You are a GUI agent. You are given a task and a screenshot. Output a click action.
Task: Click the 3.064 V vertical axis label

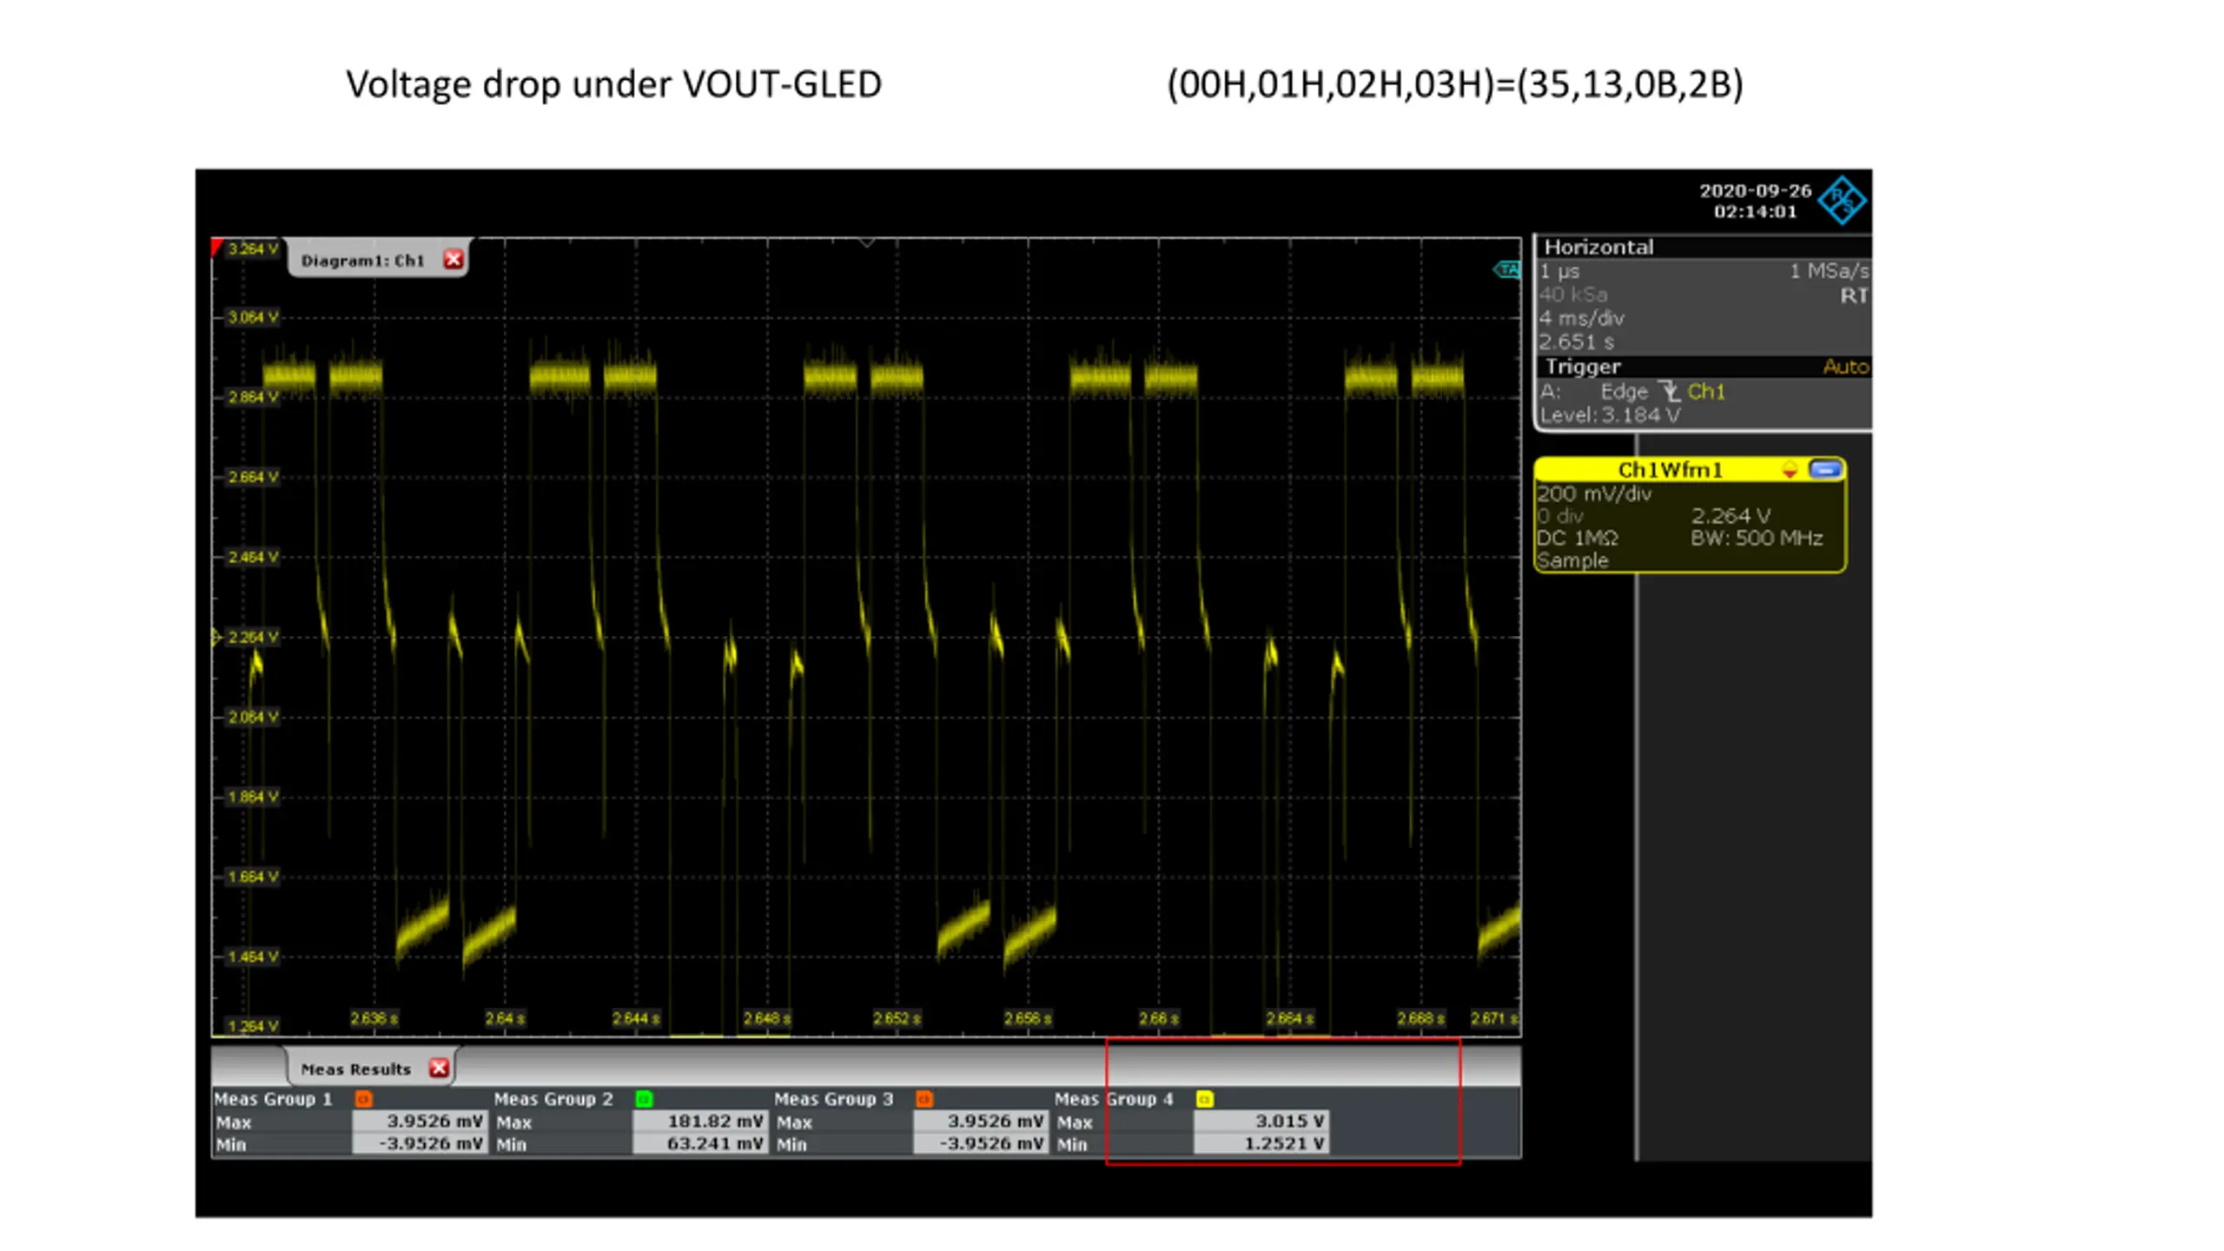(253, 317)
